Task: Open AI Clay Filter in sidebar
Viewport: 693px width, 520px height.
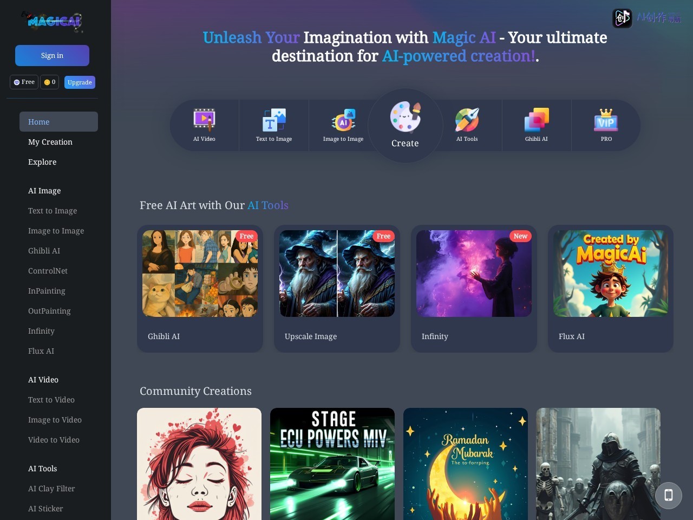Action: pos(51,489)
